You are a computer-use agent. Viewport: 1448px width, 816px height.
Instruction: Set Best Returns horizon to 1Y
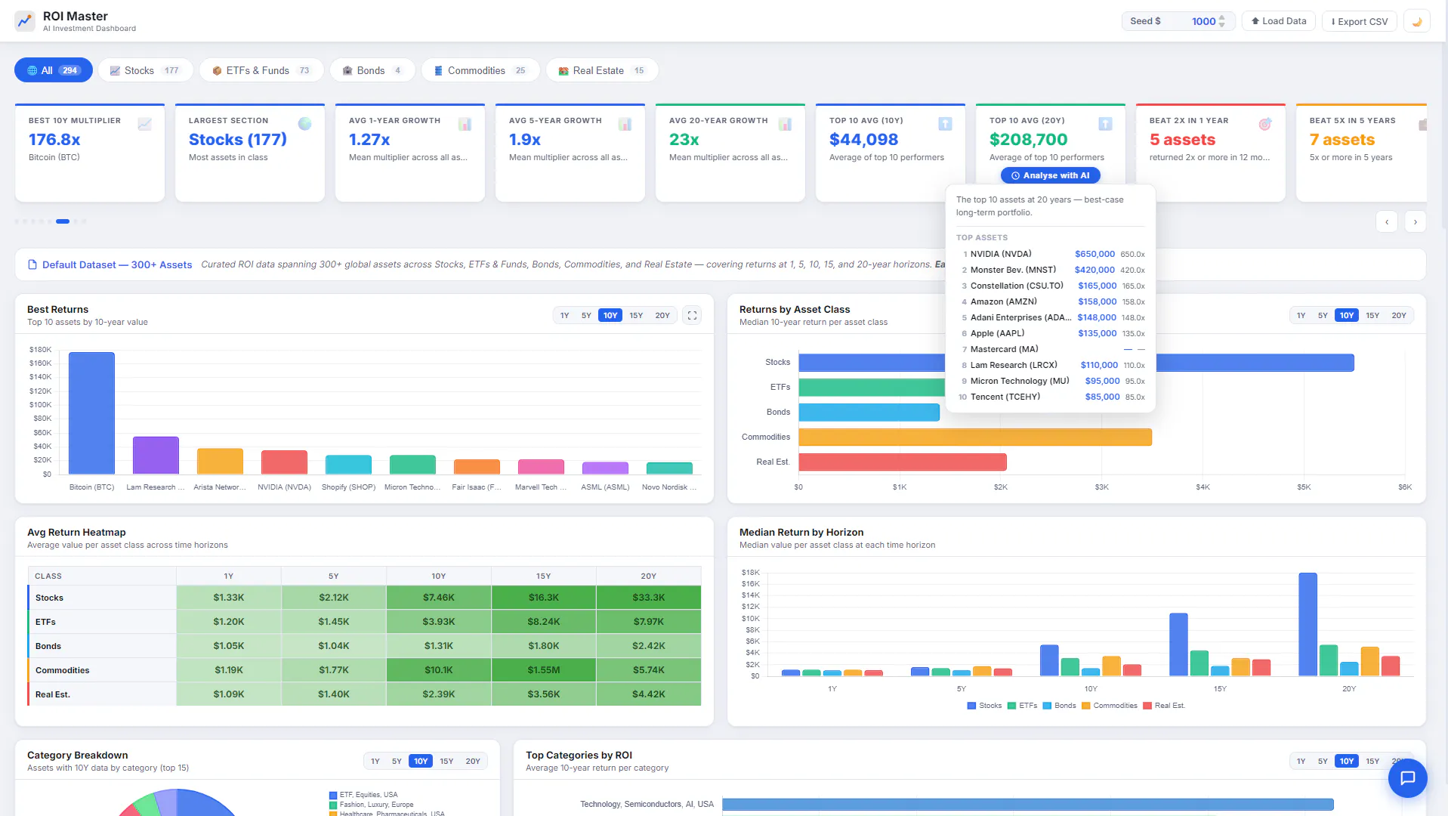(565, 315)
